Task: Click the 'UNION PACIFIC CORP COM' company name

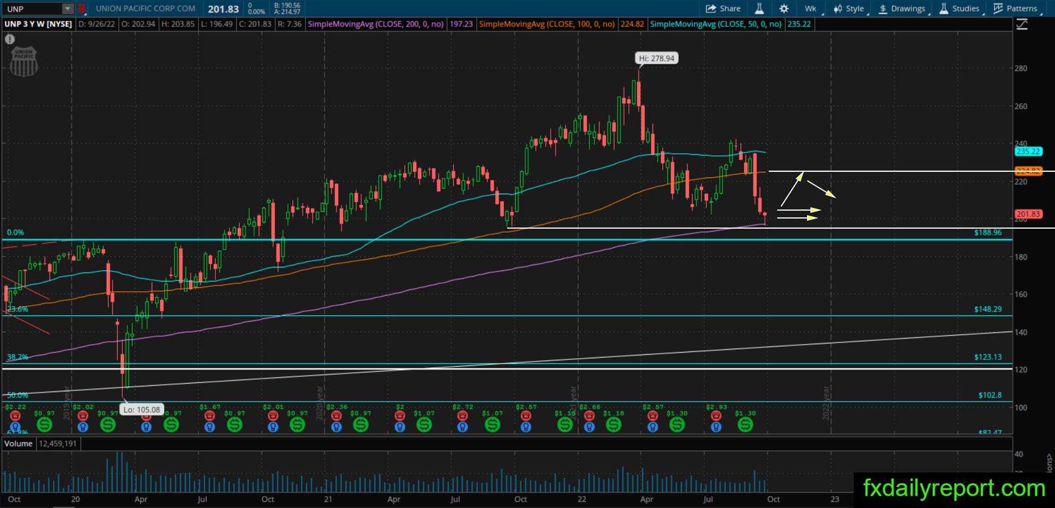Action: tap(145, 8)
